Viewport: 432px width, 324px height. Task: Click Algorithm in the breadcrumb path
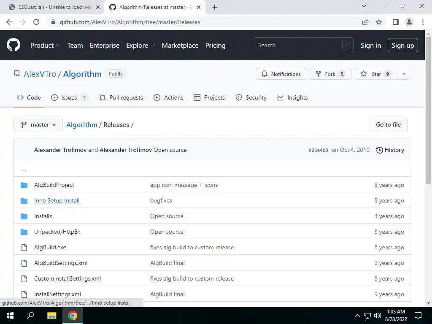(x=82, y=124)
